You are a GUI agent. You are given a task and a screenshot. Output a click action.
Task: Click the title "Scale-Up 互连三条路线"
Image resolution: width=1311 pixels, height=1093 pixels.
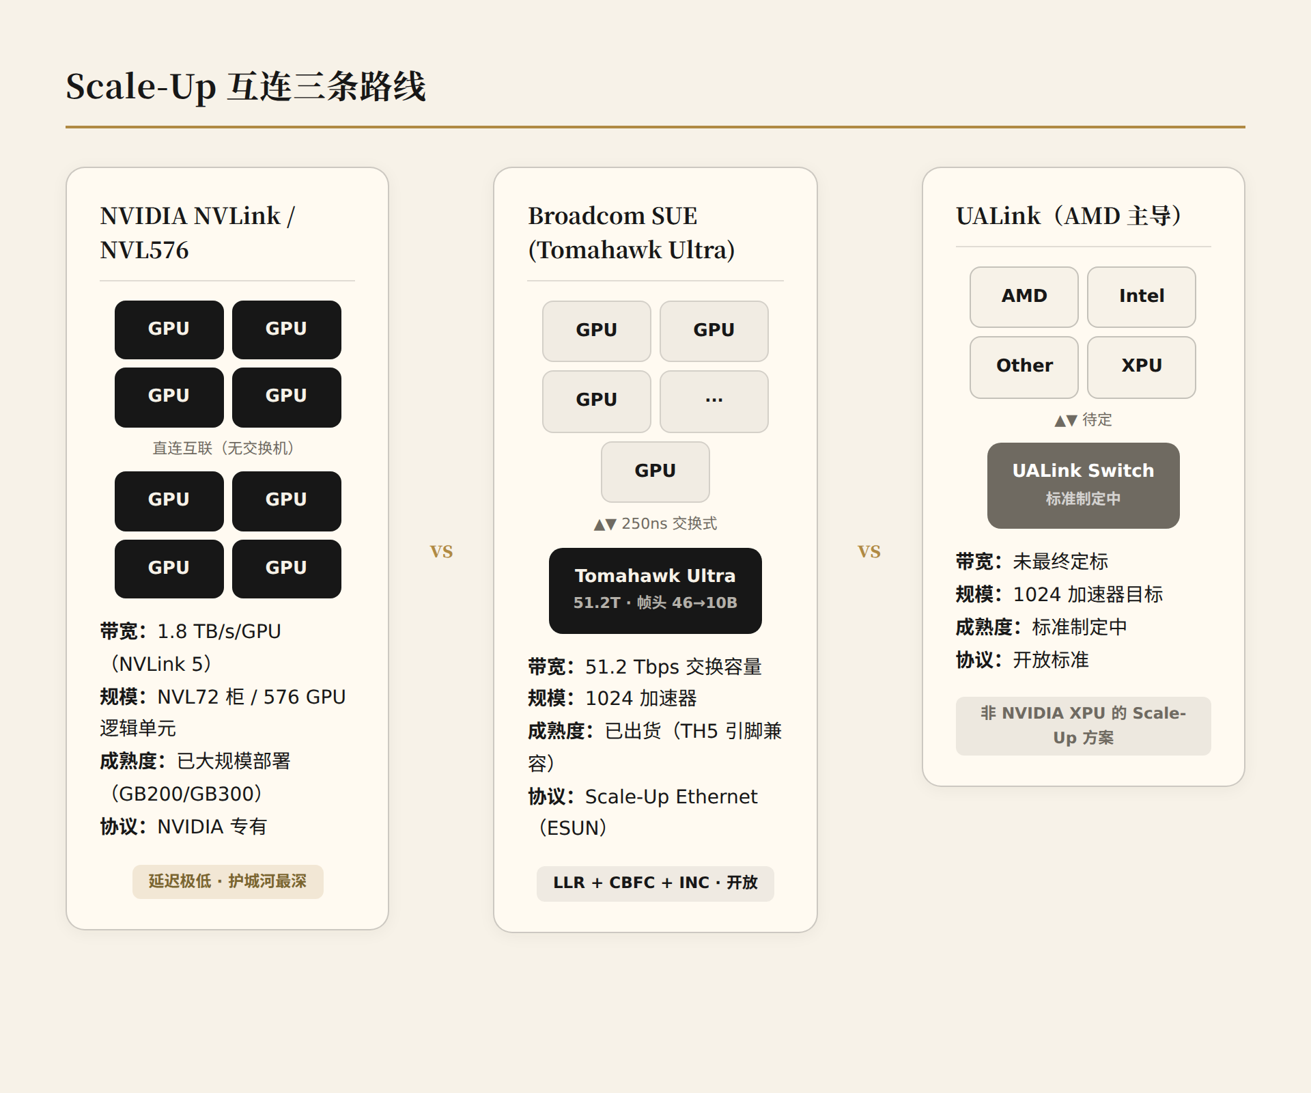click(246, 87)
